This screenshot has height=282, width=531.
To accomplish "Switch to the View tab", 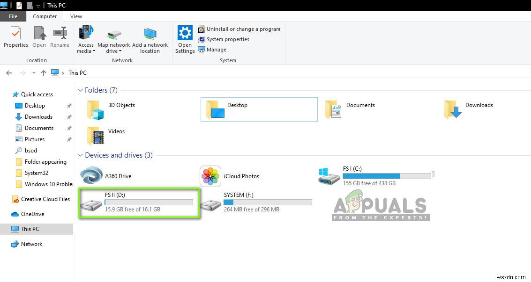I will [x=75, y=16].
